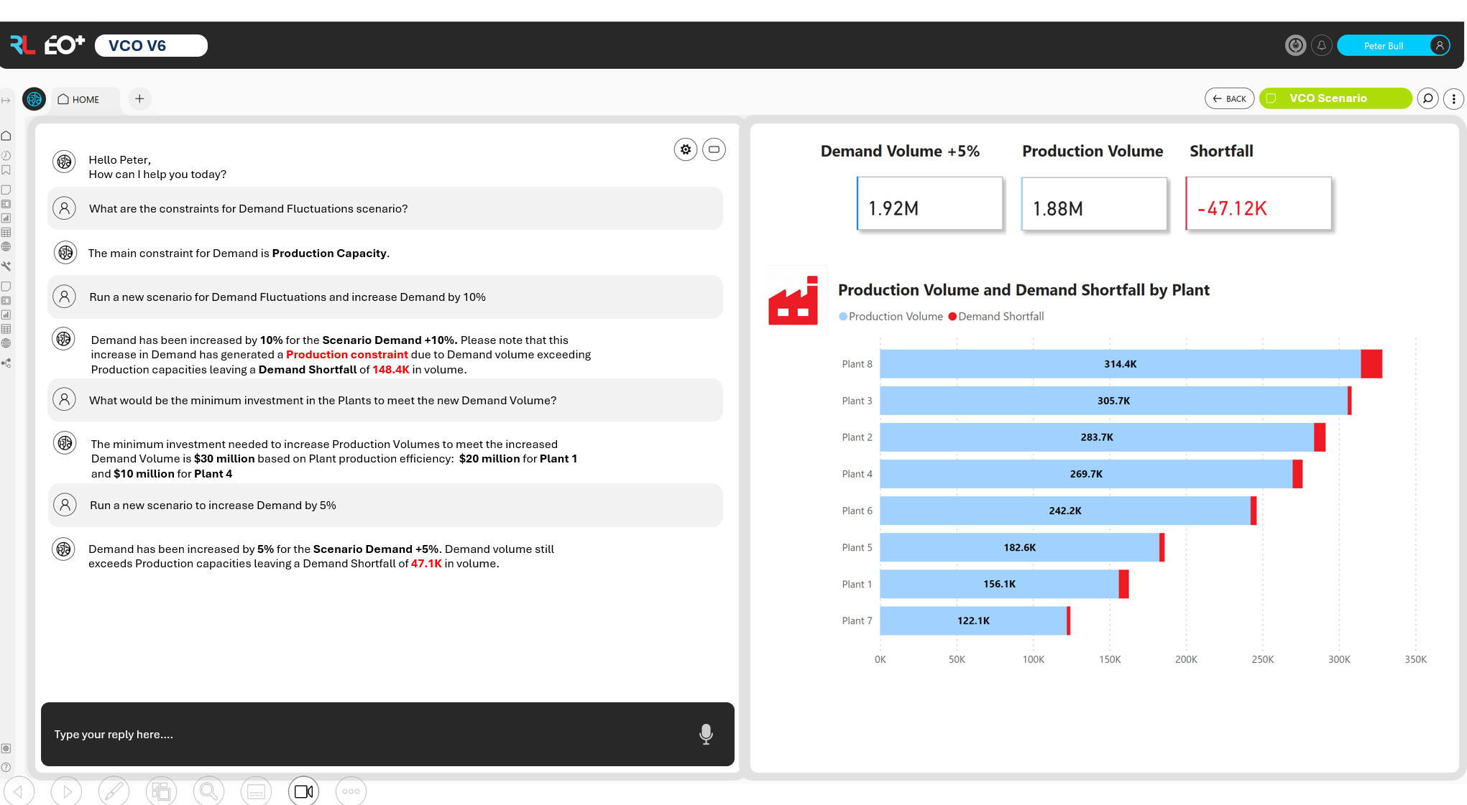
Task: Click the microphone icon in reply box
Action: (706, 733)
